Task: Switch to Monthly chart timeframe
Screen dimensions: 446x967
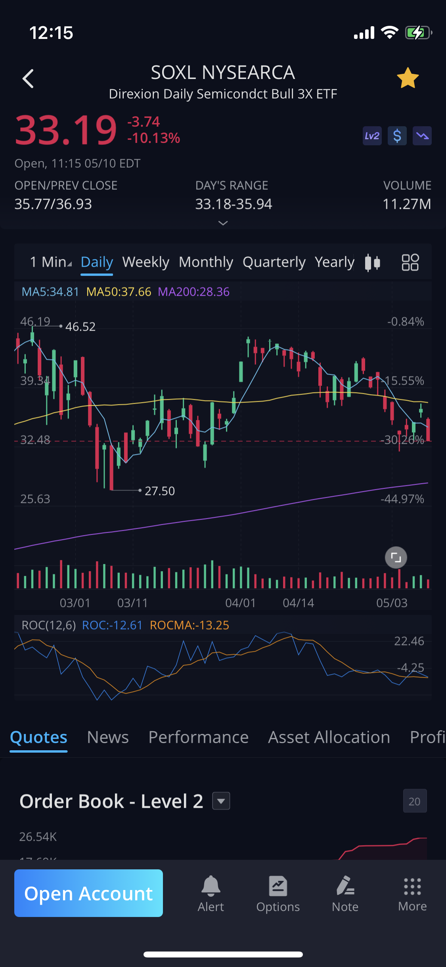Action: click(x=206, y=262)
